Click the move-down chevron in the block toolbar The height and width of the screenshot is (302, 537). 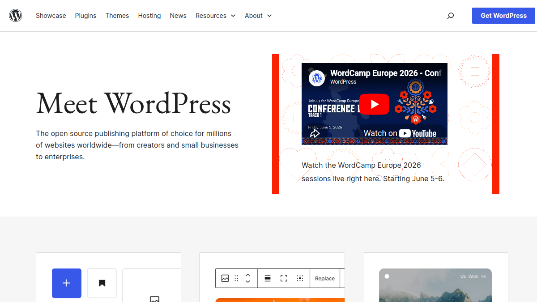point(248,281)
